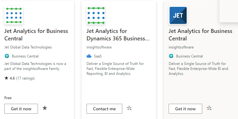This screenshot has height=119, width=238.
Task: Click Get it now on the insightsoftware Business Central card
Action: pos(185,109)
